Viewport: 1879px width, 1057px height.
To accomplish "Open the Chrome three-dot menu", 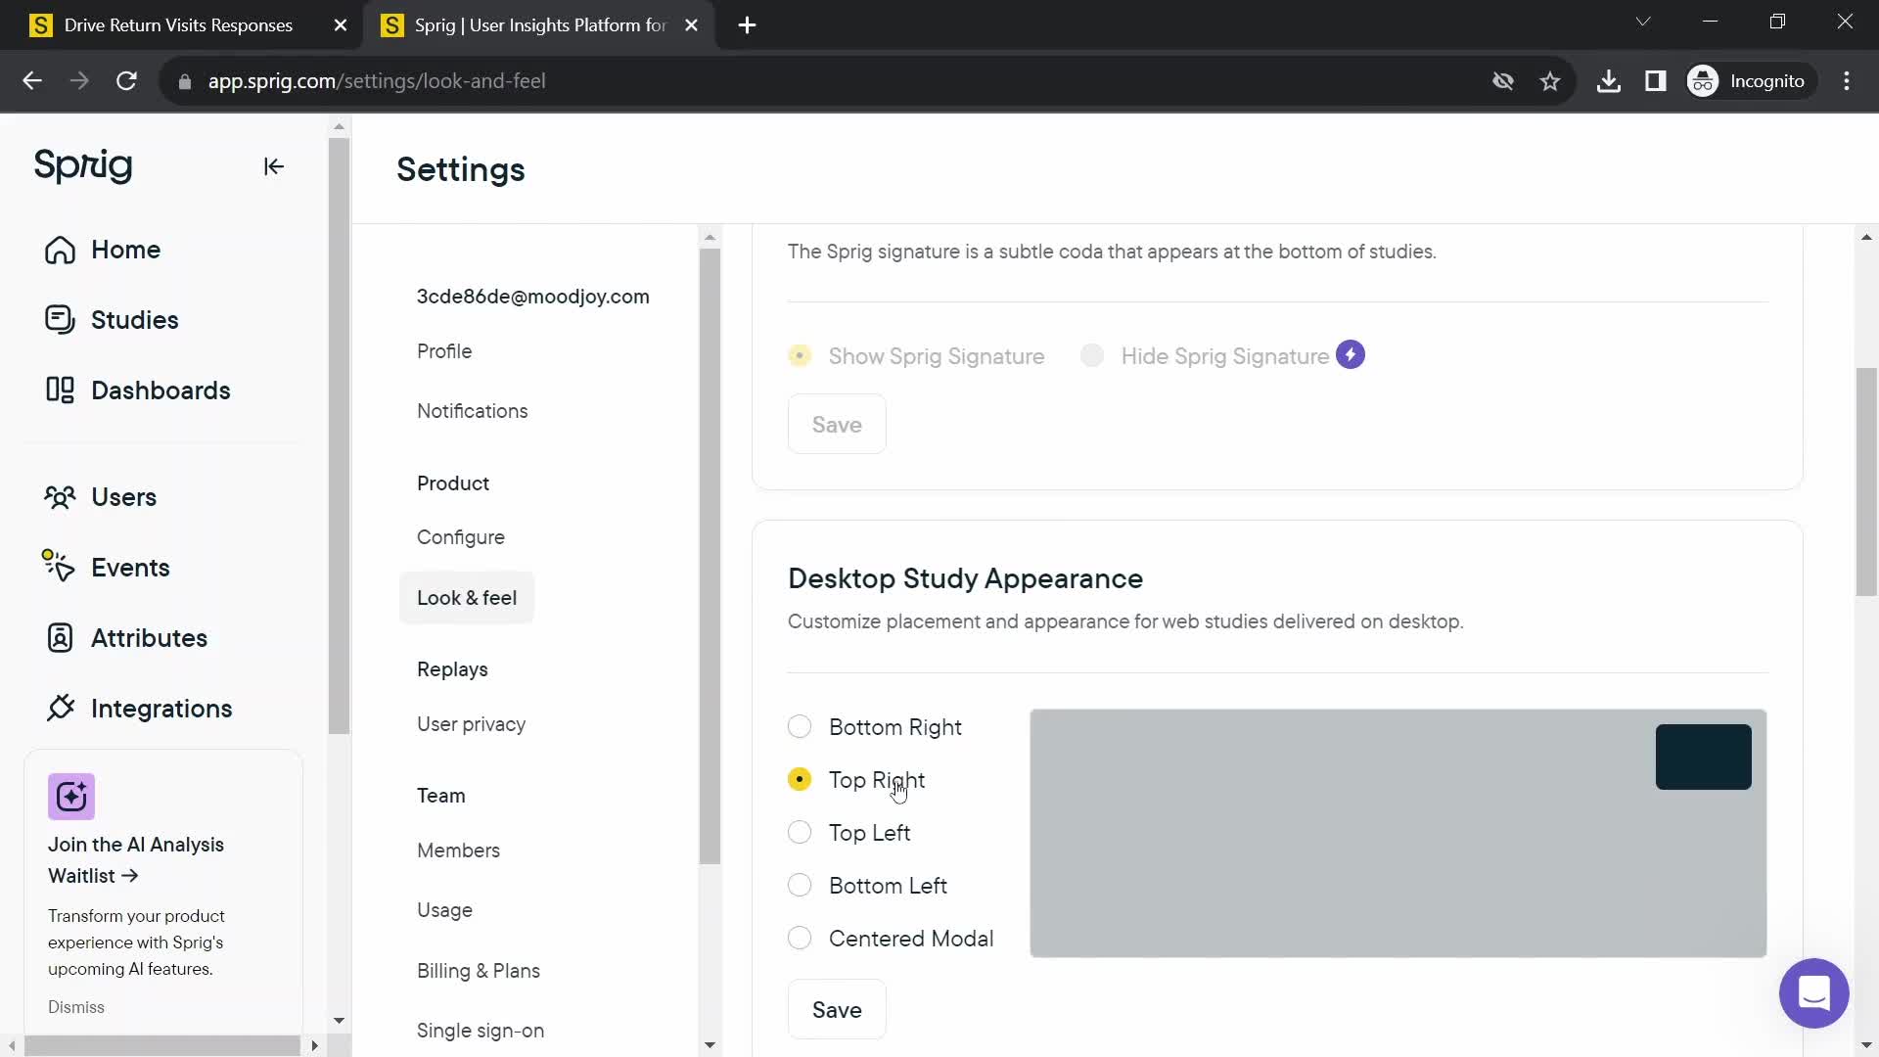I will 1847,81.
